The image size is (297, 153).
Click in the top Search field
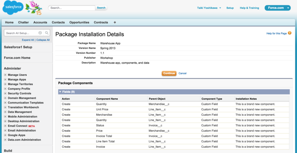click(x=72, y=8)
